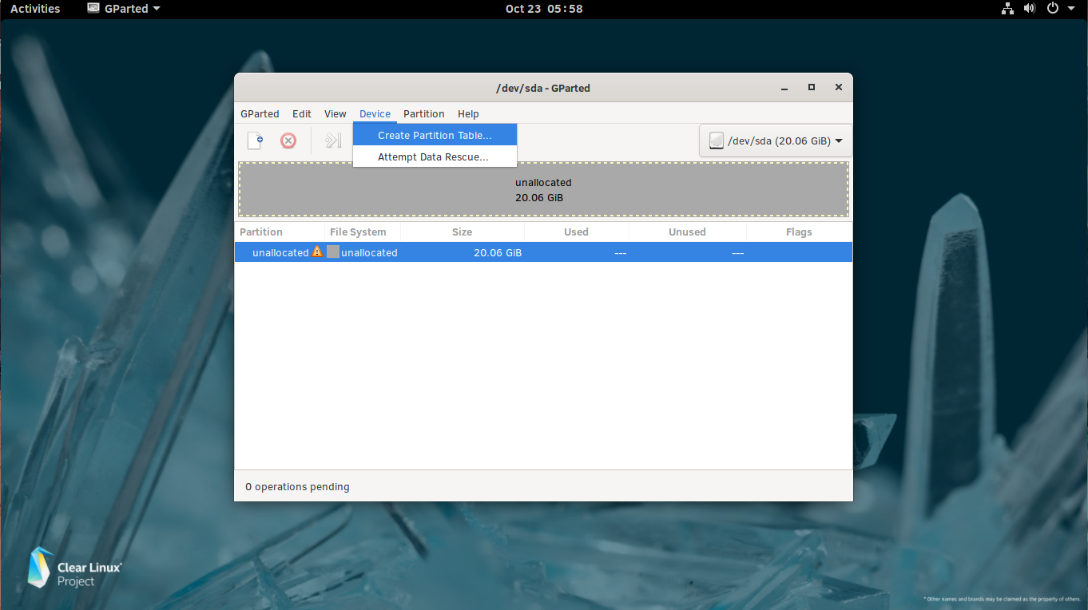Open the Help menu

click(x=468, y=113)
